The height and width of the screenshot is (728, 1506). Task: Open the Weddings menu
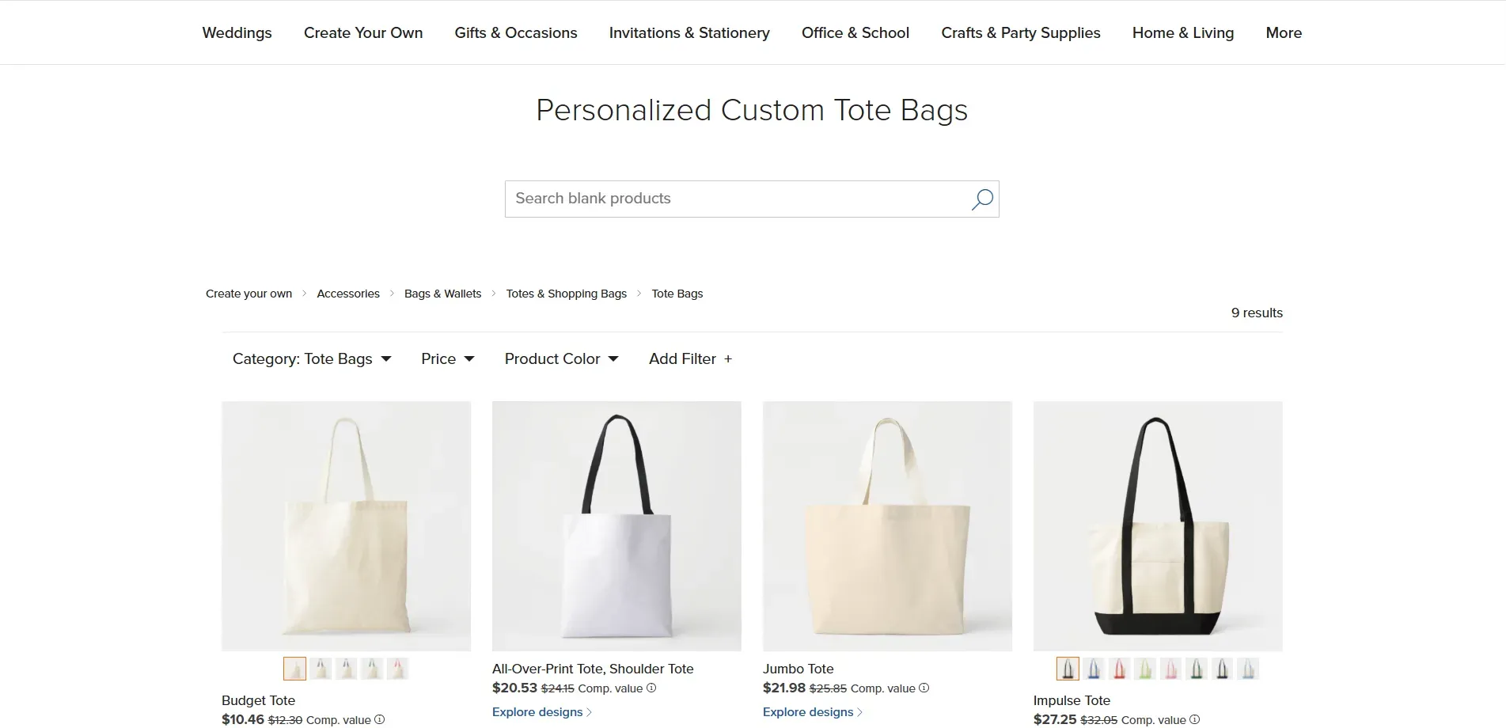point(236,32)
